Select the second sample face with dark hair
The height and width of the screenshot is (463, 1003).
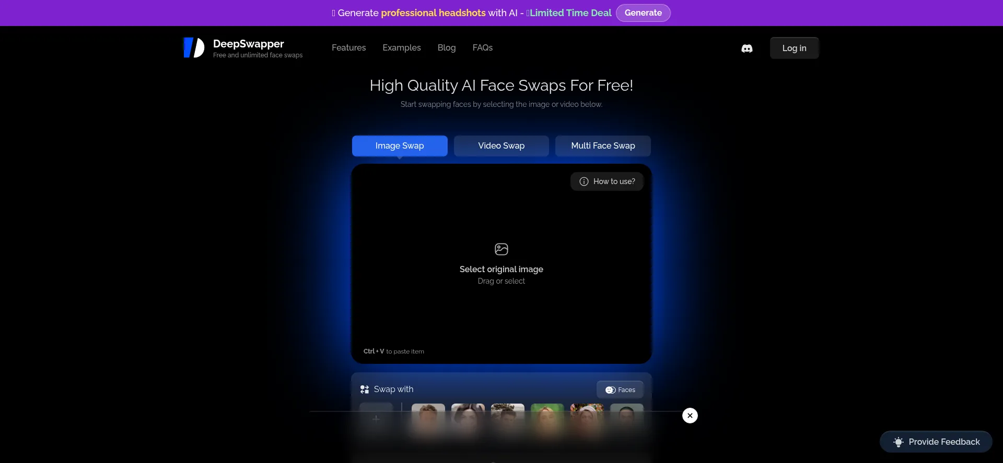pyautogui.click(x=468, y=420)
